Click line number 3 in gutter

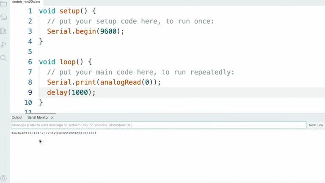pos(30,31)
